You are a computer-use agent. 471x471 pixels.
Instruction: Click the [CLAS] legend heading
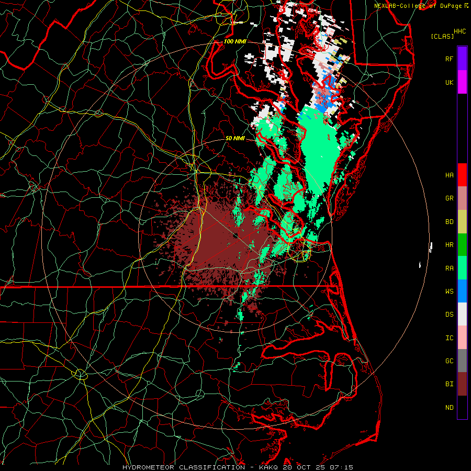(x=442, y=36)
